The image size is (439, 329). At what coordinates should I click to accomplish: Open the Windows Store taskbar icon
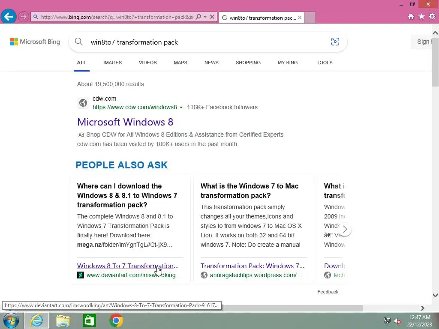pyautogui.click(x=89, y=320)
